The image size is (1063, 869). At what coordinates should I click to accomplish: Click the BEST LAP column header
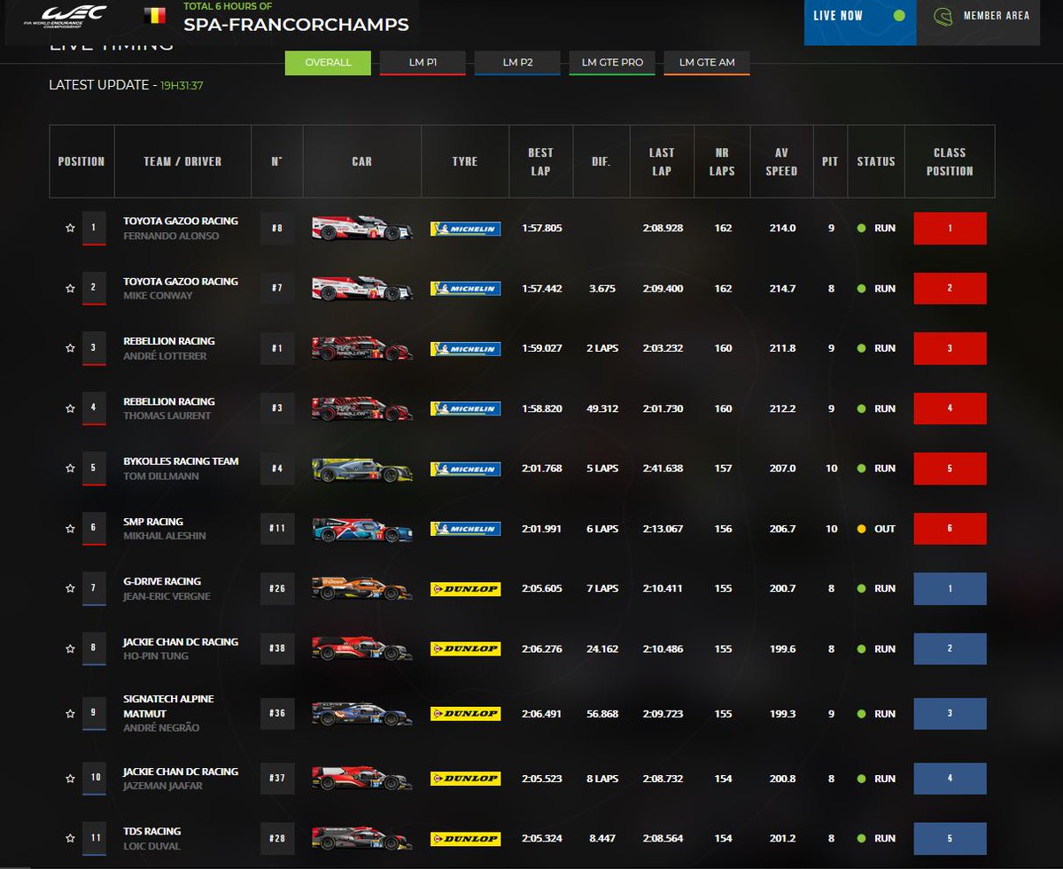[541, 161]
